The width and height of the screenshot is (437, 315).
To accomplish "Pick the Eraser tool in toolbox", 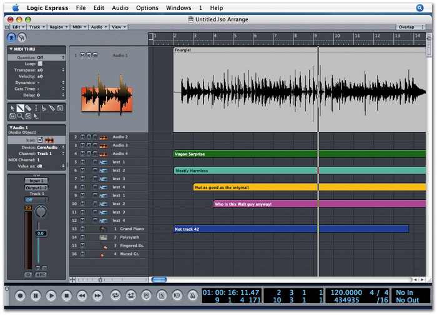I will (29, 108).
